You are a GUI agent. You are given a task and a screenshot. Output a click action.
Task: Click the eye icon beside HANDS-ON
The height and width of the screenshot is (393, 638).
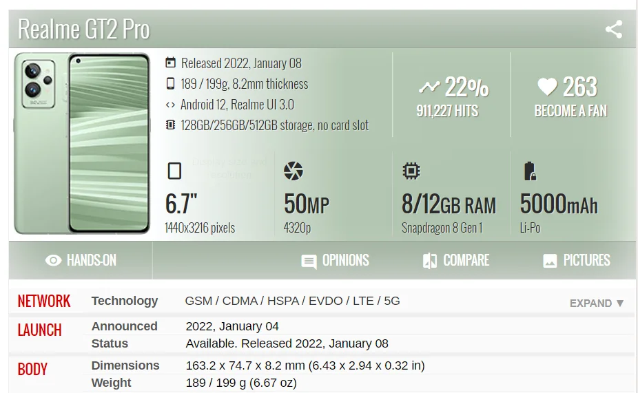point(53,260)
